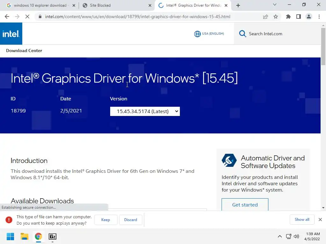This screenshot has height=244, width=326.
Task: Click the Introduction heading
Action: click(29, 160)
